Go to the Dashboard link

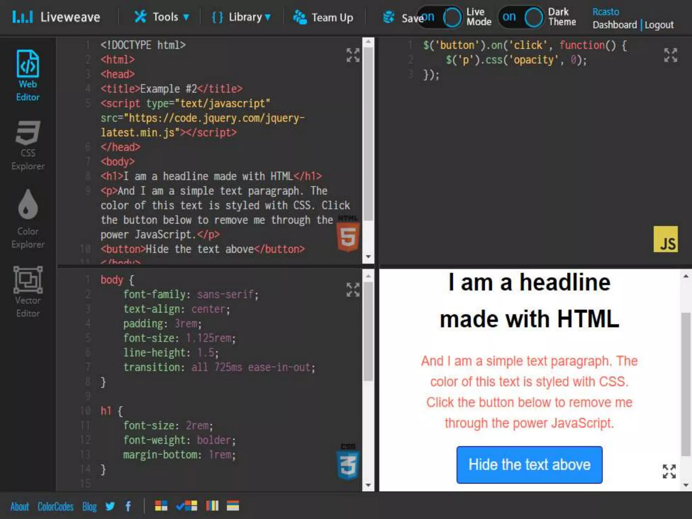point(614,25)
